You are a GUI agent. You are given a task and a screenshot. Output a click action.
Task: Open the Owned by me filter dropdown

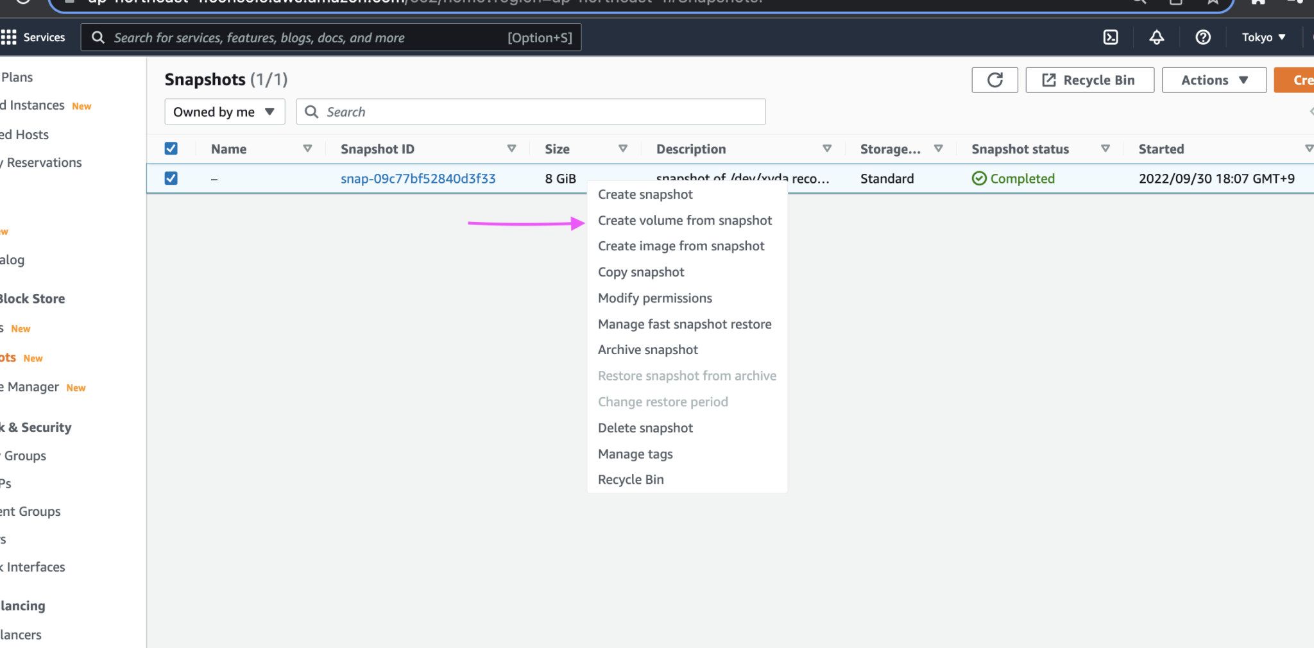(x=224, y=111)
